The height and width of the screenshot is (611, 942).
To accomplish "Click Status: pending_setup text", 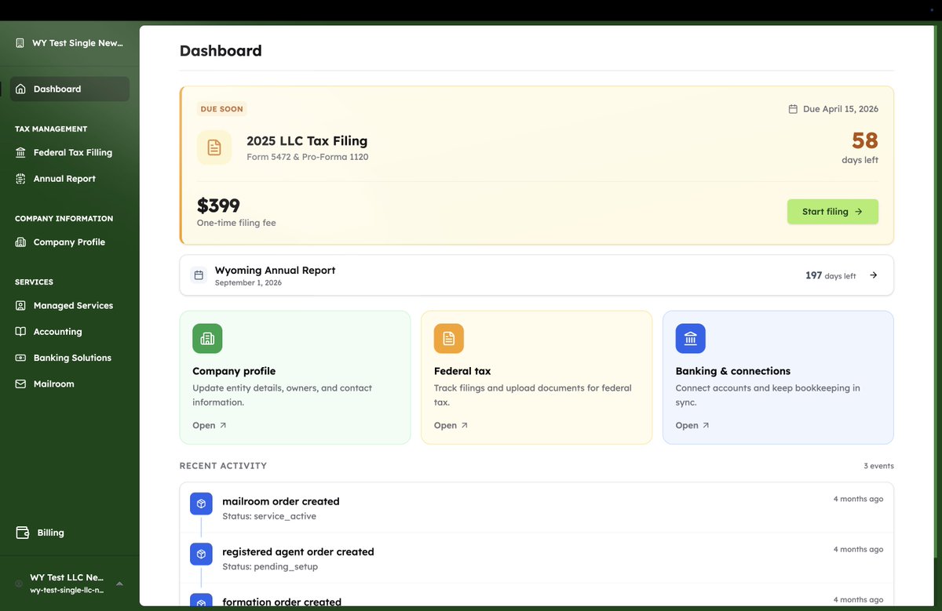I will [x=270, y=566].
